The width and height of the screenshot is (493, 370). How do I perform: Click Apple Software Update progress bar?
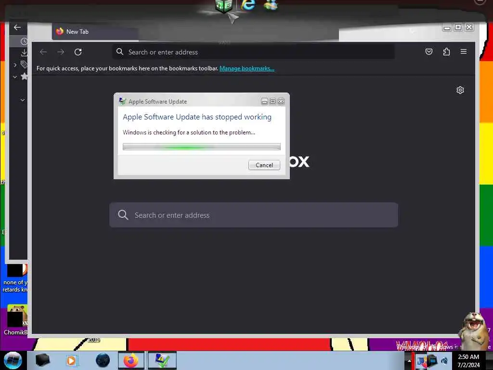pyautogui.click(x=202, y=146)
